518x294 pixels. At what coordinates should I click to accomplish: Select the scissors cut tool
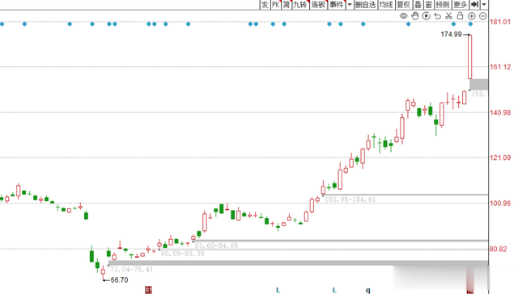(448, 16)
